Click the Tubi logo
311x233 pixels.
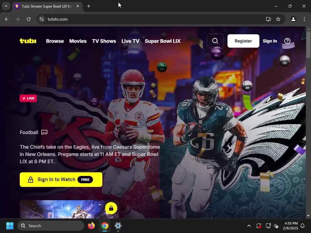point(28,41)
